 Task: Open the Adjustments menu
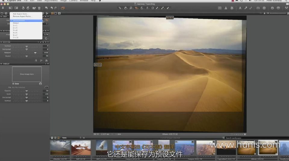51,1
